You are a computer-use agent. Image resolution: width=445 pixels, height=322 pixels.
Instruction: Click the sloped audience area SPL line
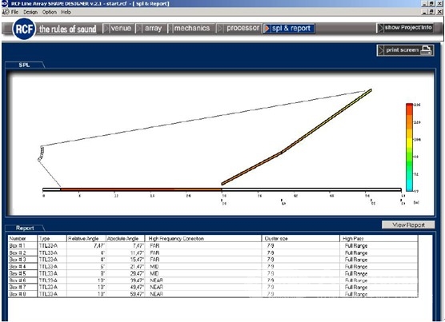point(296,137)
